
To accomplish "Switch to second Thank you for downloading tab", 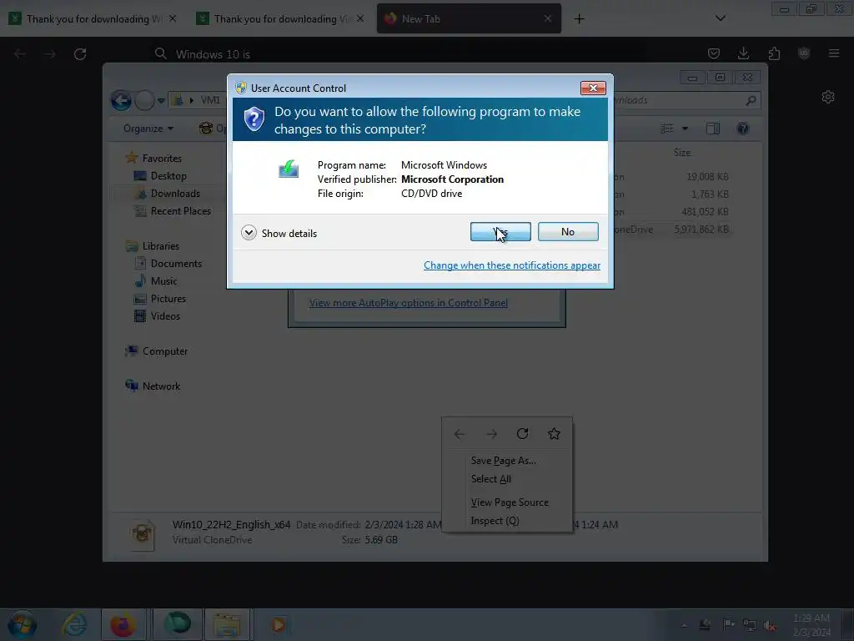I will click(281, 18).
